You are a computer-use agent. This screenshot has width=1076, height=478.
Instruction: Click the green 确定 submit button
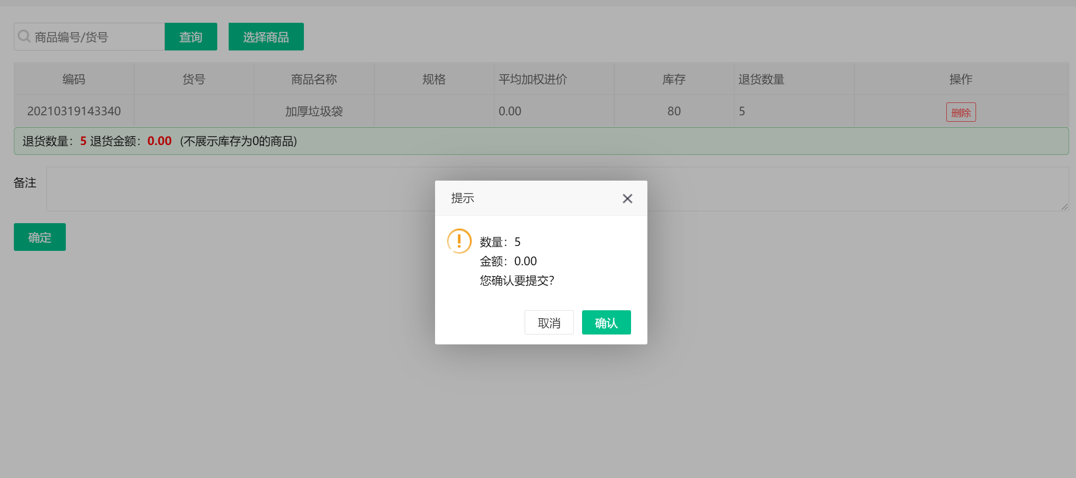[40, 237]
